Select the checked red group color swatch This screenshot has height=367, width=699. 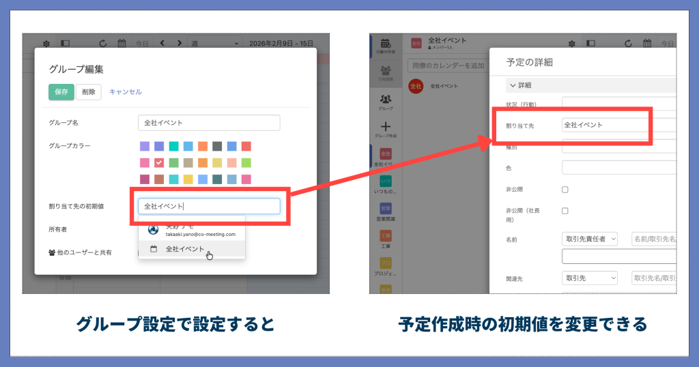(159, 163)
